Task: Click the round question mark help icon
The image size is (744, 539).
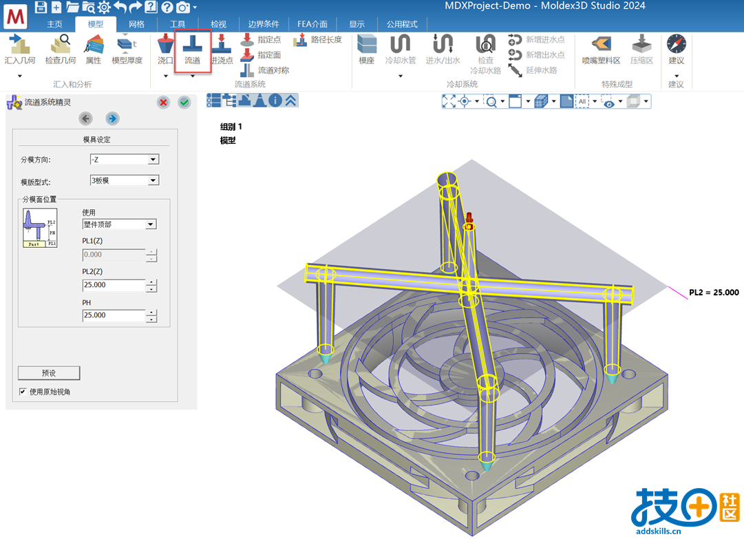Action: (x=167, y=7)
